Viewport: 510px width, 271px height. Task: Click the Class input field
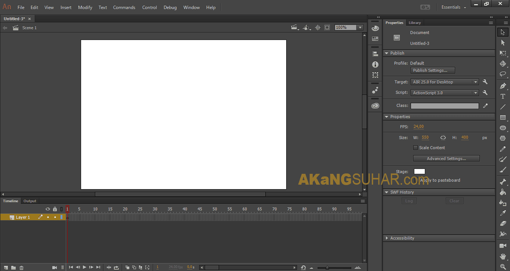[445, 106]
